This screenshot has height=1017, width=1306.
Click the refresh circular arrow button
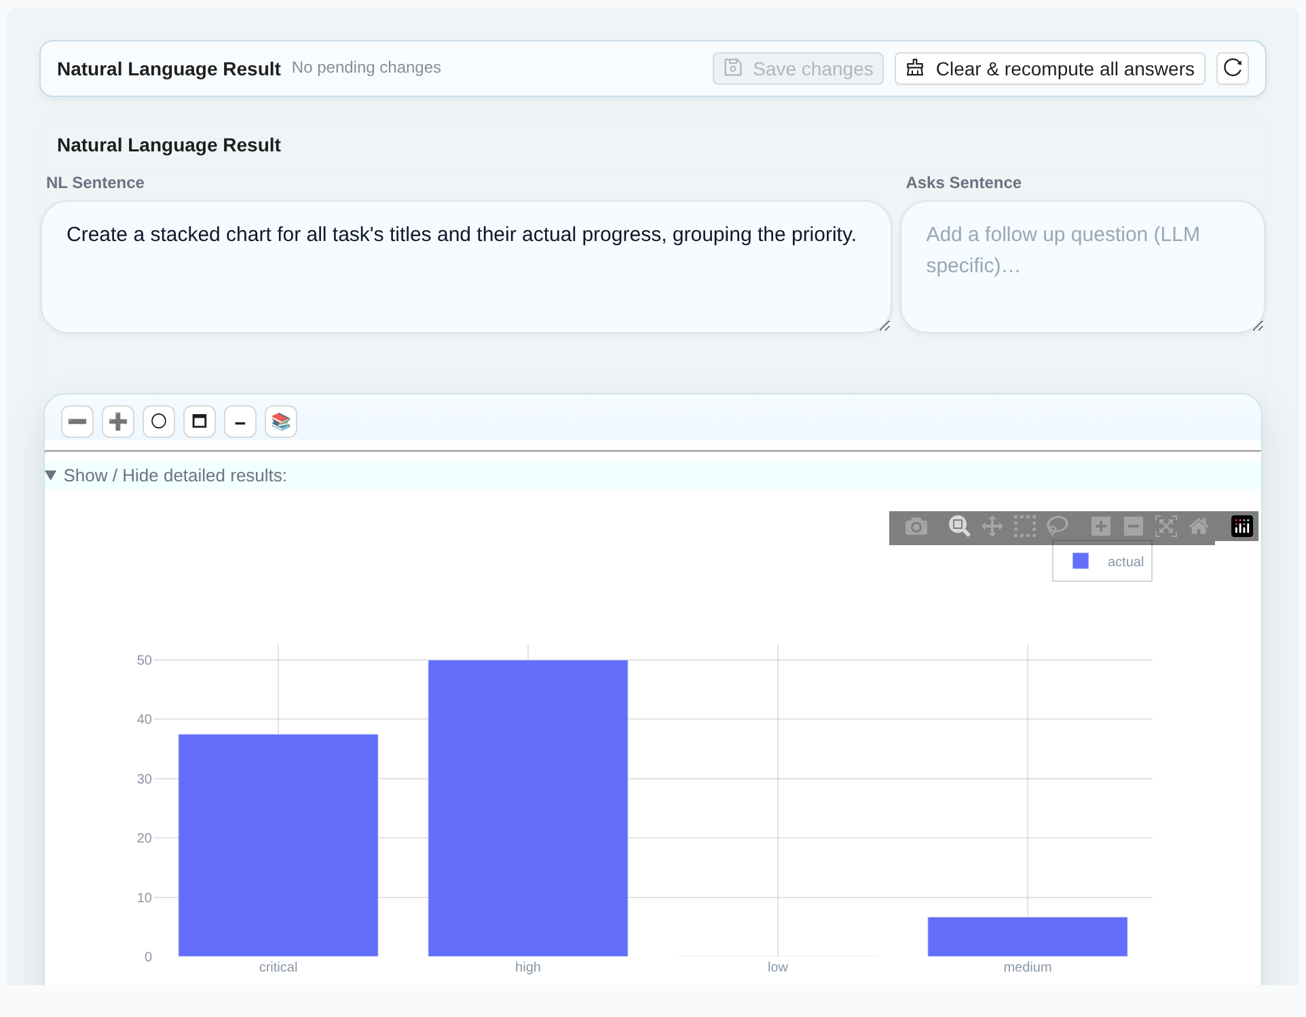1233,69
